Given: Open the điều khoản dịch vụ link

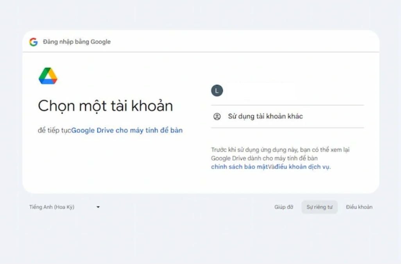Looking at the screenshot, I should [x=303, y=167].
